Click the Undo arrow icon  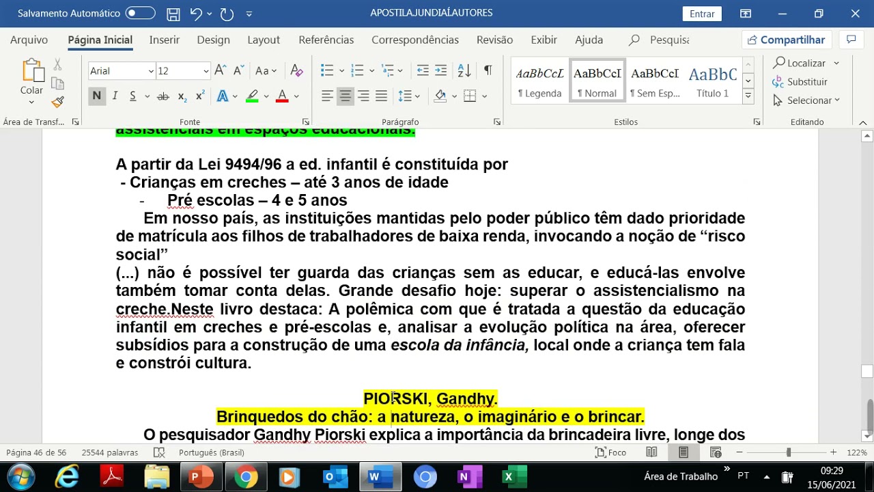(196, 14)
